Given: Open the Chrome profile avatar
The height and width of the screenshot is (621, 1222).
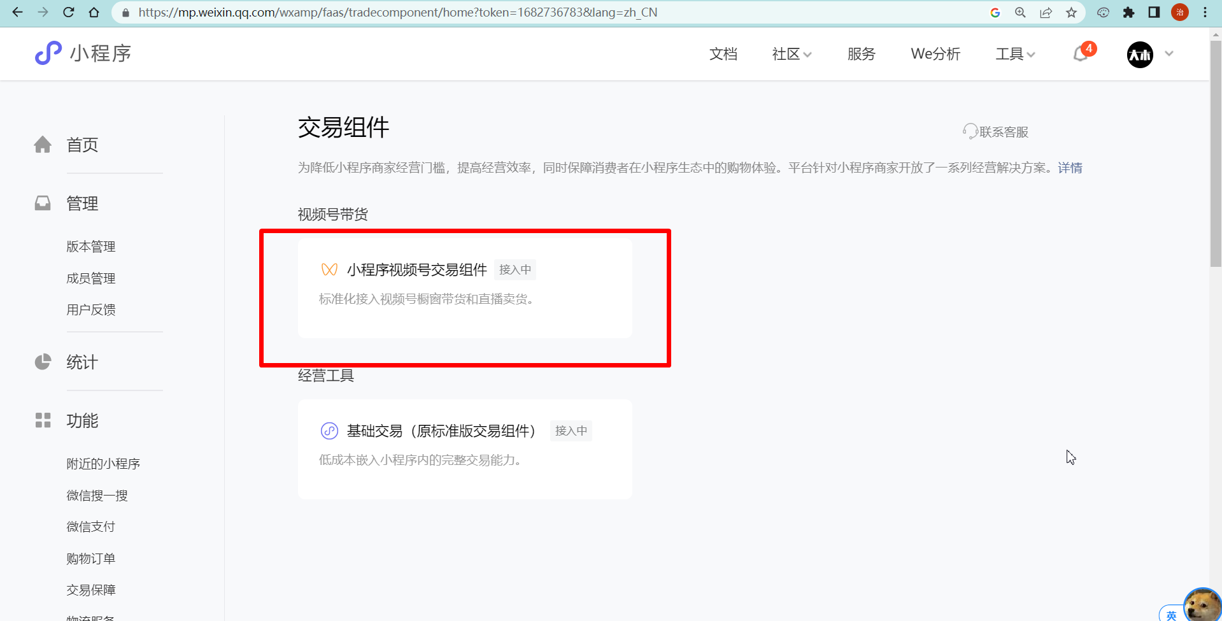Looking at the screenshot, I should pyautogui.click(x=1180, y=13).
